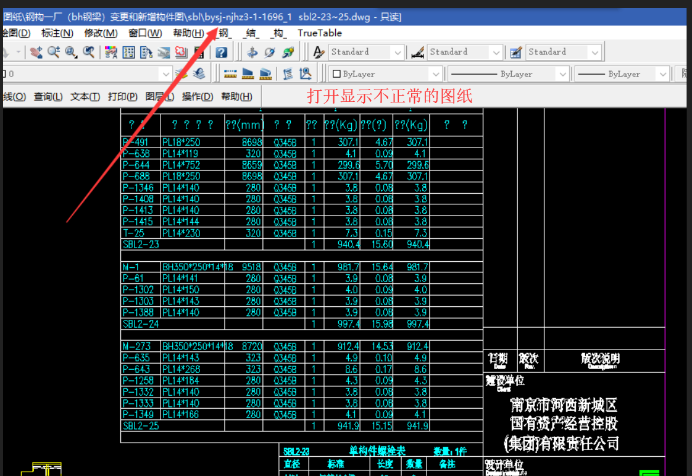Click the Zoom Previous icon
Image resolution: width=692 pixels, height=476 pixels.
(x=88, y=52)
